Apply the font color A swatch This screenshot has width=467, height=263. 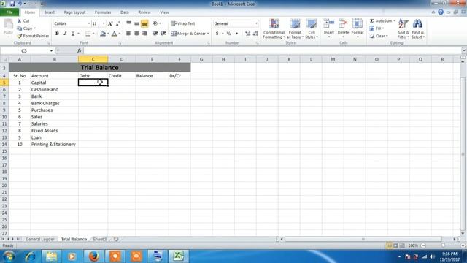pos(115,34)
